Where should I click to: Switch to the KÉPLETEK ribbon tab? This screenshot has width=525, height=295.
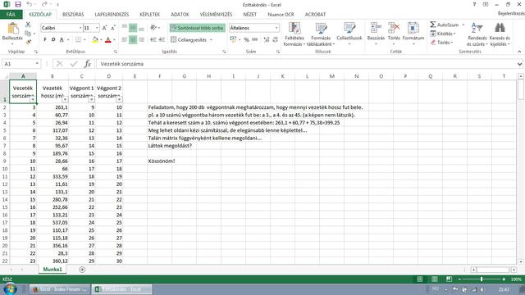[x=149, y=15]
